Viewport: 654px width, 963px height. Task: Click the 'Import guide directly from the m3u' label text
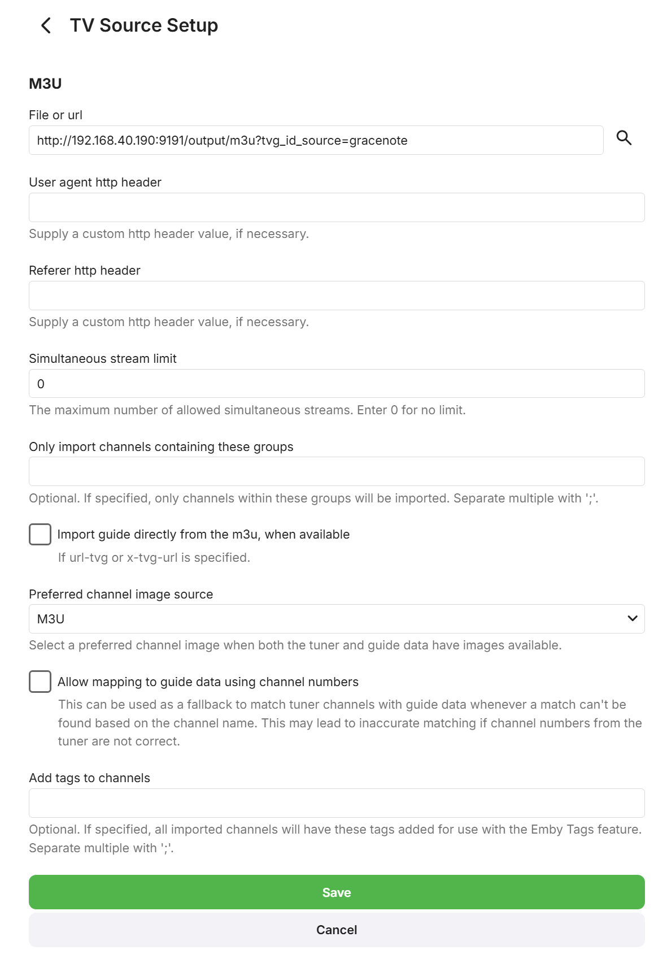tap(203, 535)
